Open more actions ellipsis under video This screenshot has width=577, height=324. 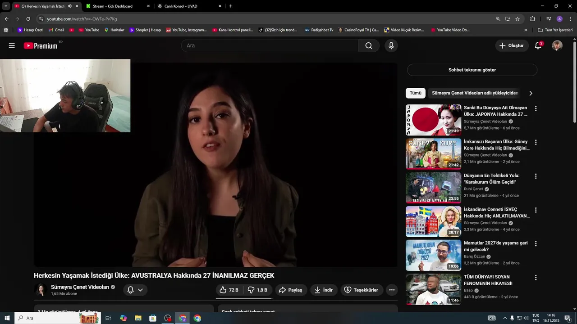[x=392, y=290]
